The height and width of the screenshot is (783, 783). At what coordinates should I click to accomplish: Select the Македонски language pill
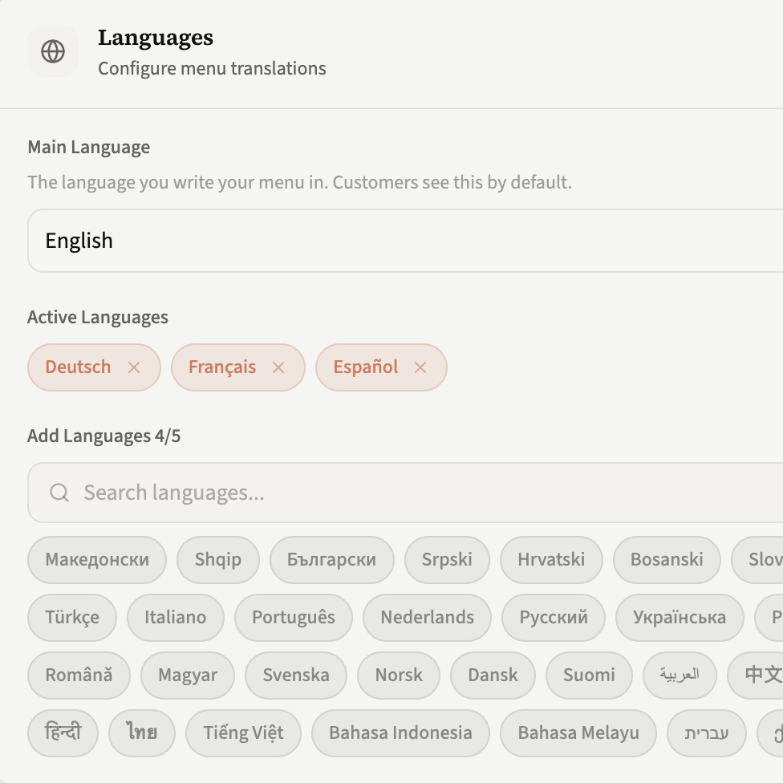(x=96, y=560)
